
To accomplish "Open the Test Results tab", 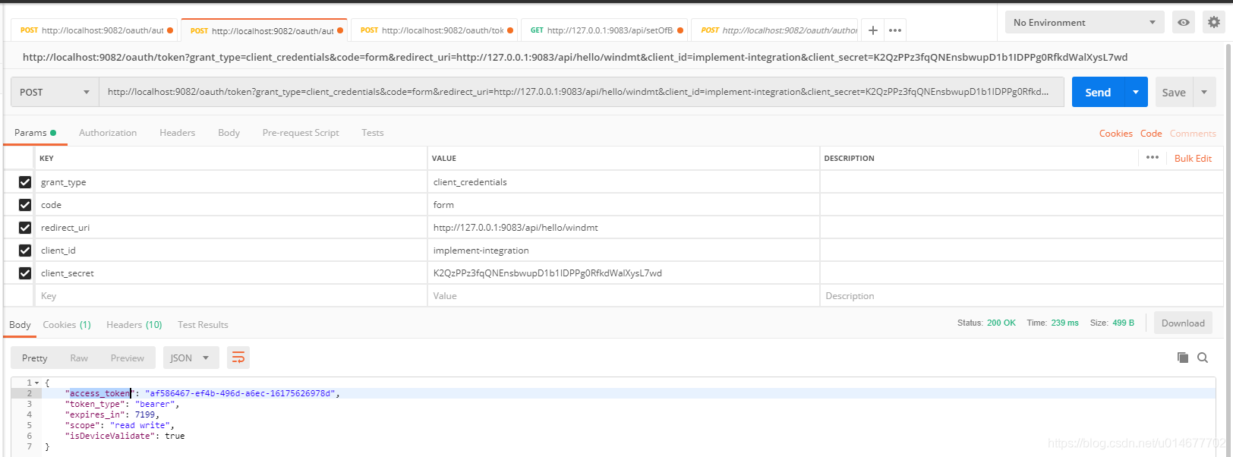I will point(203,325).
